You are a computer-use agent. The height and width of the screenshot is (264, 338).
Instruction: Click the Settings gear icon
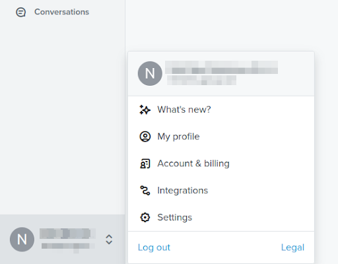[145, 217]
